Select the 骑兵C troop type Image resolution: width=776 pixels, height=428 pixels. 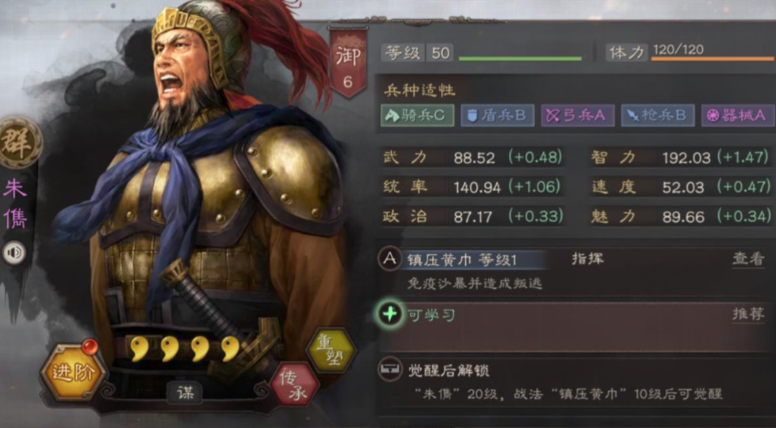417,115
